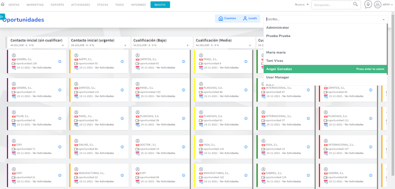Open the notifications bell
This screenshot has height=189, width=395.
(x=368, y=4)
